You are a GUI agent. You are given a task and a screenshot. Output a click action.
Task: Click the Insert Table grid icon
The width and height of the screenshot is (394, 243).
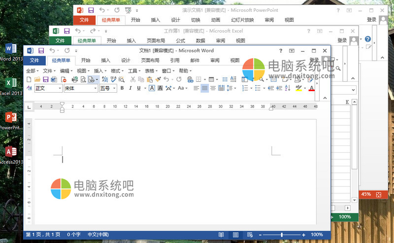click(x=211, y=79)
